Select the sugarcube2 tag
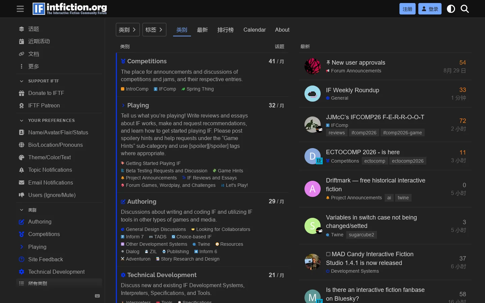 361,235
